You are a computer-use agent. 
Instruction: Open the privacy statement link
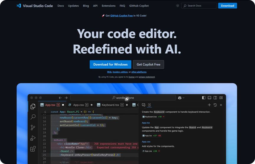pyautogui.click(x=147, y=77)
